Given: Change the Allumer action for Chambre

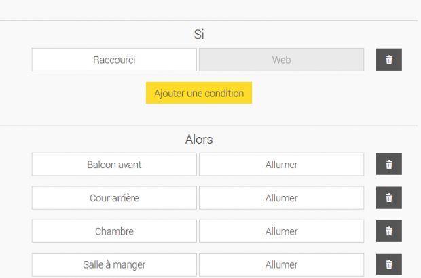Looking at the screenshot, I should tap(281, 231).
